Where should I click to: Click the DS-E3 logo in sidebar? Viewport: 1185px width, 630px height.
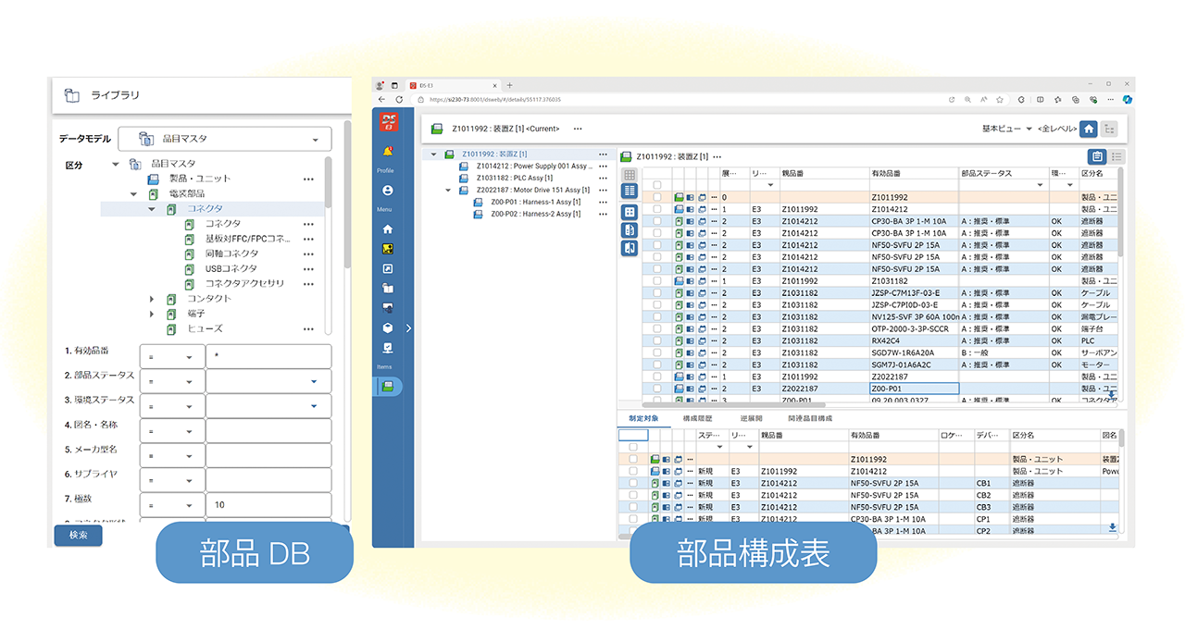coord(388,123)
